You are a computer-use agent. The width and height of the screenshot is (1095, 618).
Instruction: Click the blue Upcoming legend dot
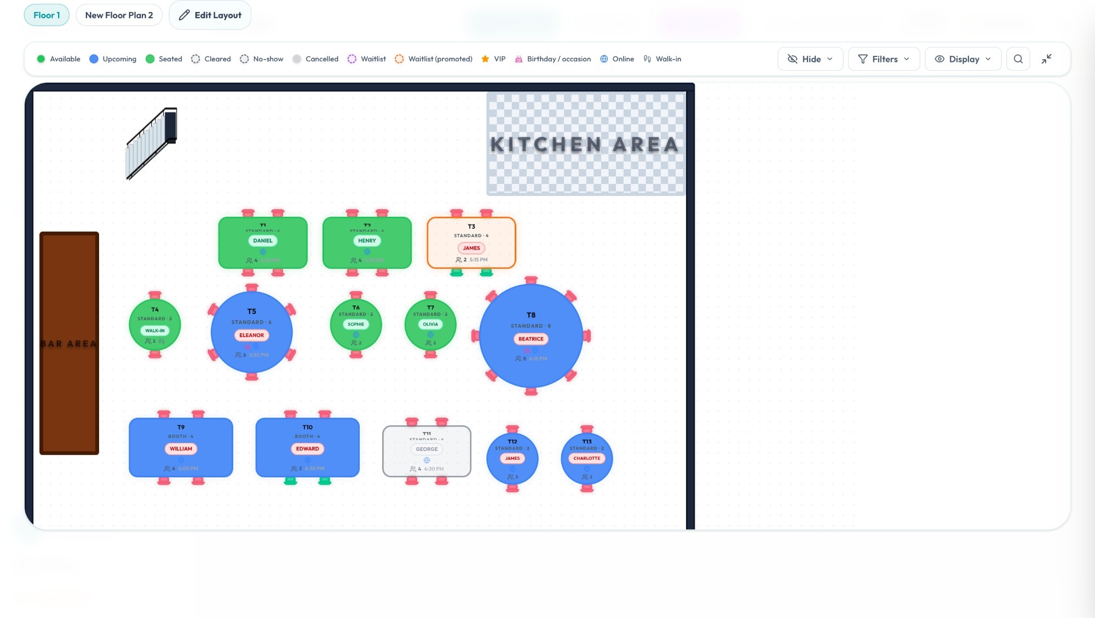tap(94, 59)
